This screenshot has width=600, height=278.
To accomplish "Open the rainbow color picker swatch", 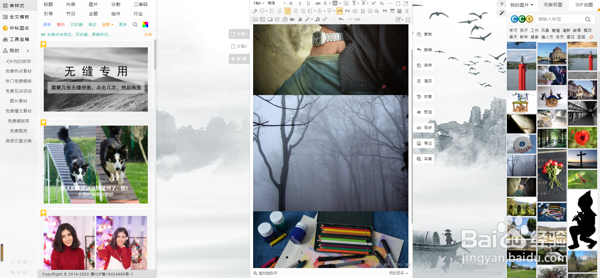I will pos(145,25).
